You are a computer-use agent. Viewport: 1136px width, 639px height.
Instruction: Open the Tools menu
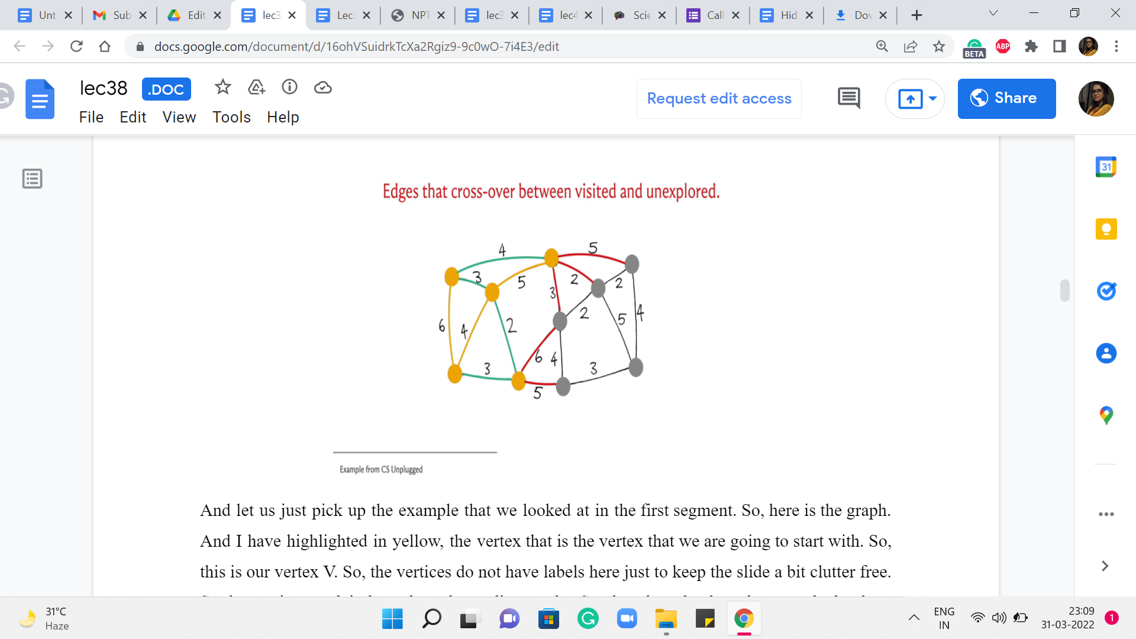[x=231, y=117]
